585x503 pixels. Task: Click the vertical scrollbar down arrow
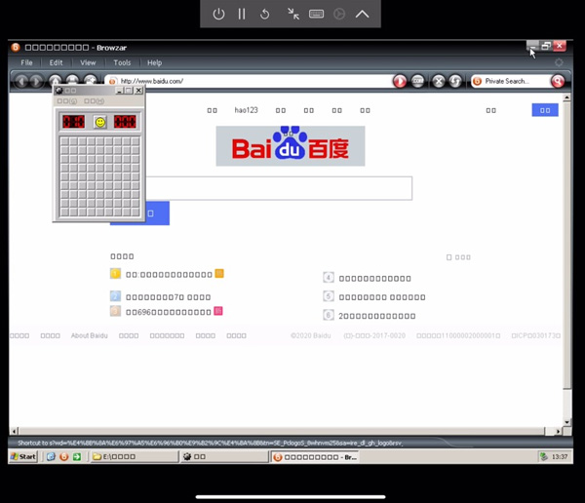coord(567,422)
